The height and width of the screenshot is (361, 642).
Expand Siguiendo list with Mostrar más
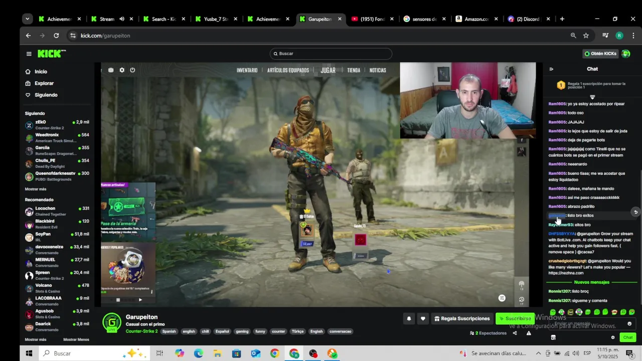click(36, 189)
